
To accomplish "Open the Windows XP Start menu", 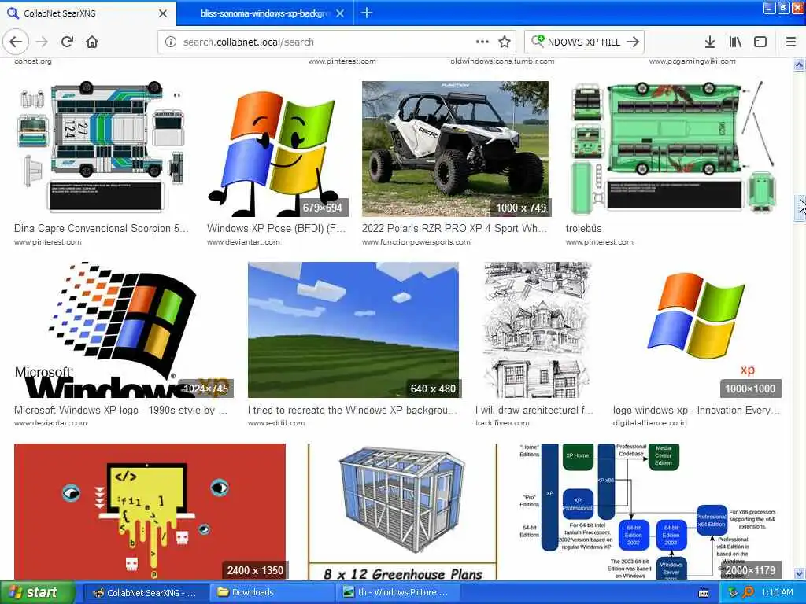I will pos(37,593).
